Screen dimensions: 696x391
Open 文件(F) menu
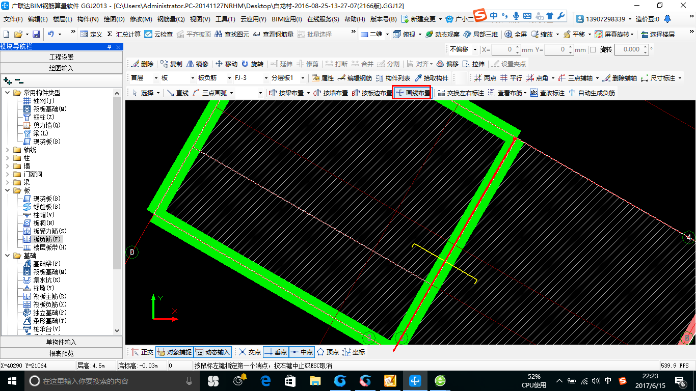tap(13, 19)
